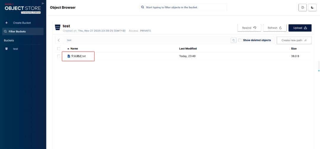The image size is (320, 149).
Task: Click the 38.0 B size cell
Action: (295, 56)
